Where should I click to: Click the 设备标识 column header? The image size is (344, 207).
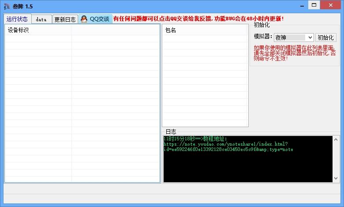coord(38,30)
